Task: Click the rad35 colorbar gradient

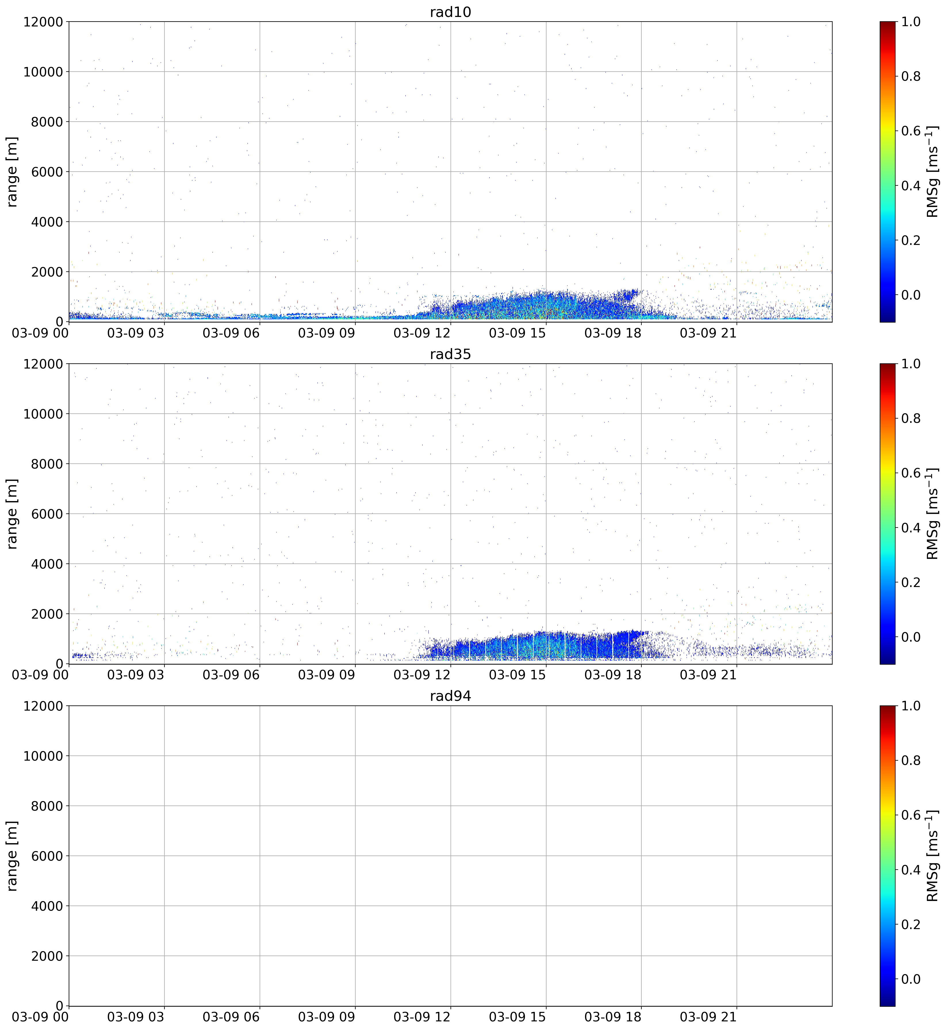Action: click(x=887, y=513)
